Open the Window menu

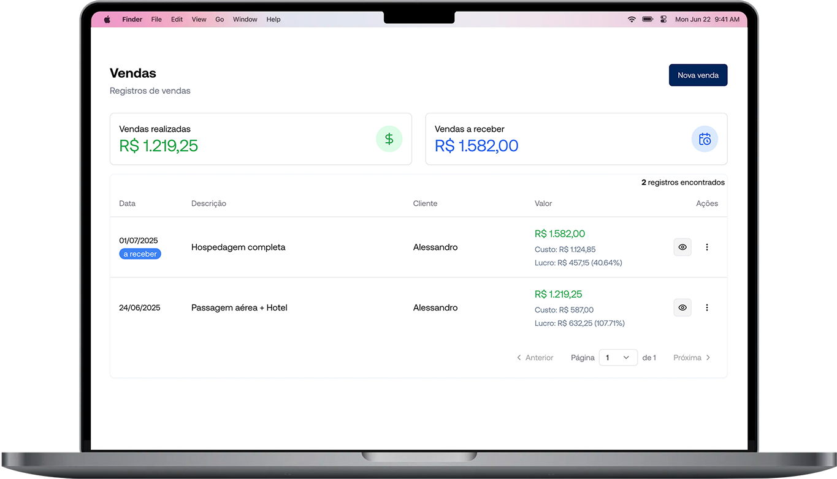pyautogui.click(x=245, y=20)
